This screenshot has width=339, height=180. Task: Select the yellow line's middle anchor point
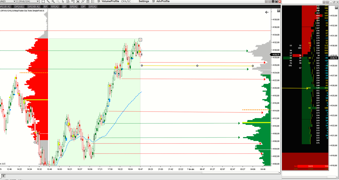pos(197,66)
